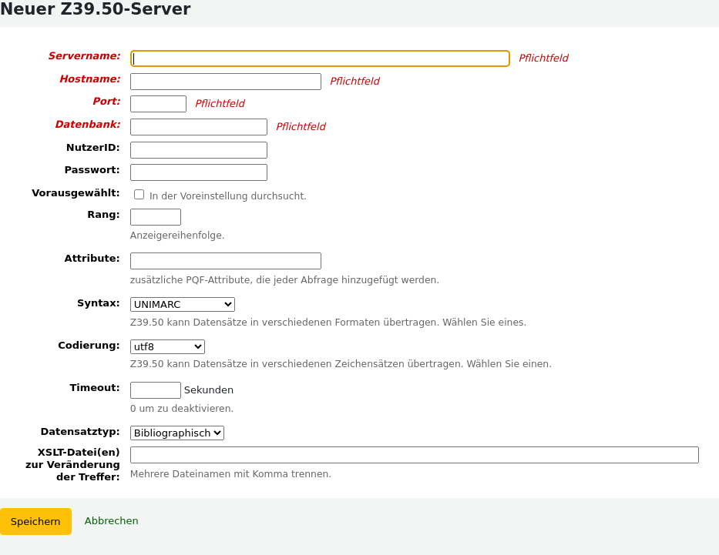Click the Datenbank label
This screenshot has height=555, width=719.
coord(86,124)
